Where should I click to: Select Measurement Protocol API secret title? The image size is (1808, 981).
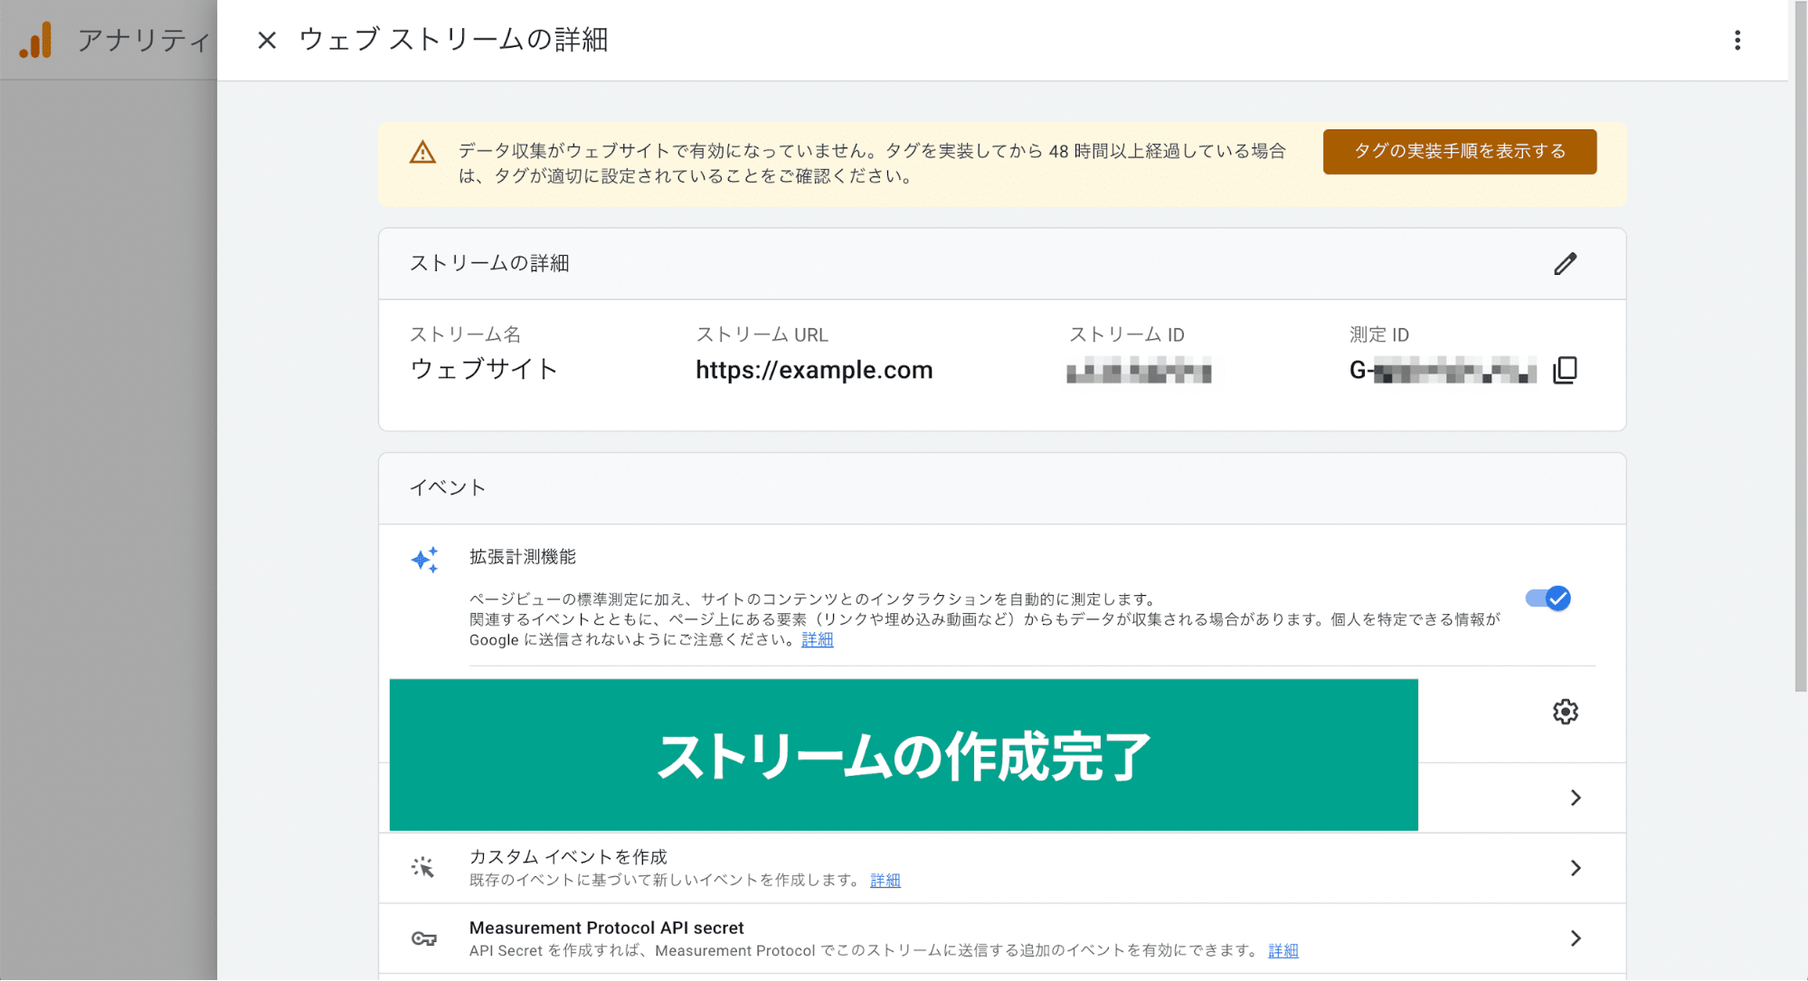(x=606, y=928)
